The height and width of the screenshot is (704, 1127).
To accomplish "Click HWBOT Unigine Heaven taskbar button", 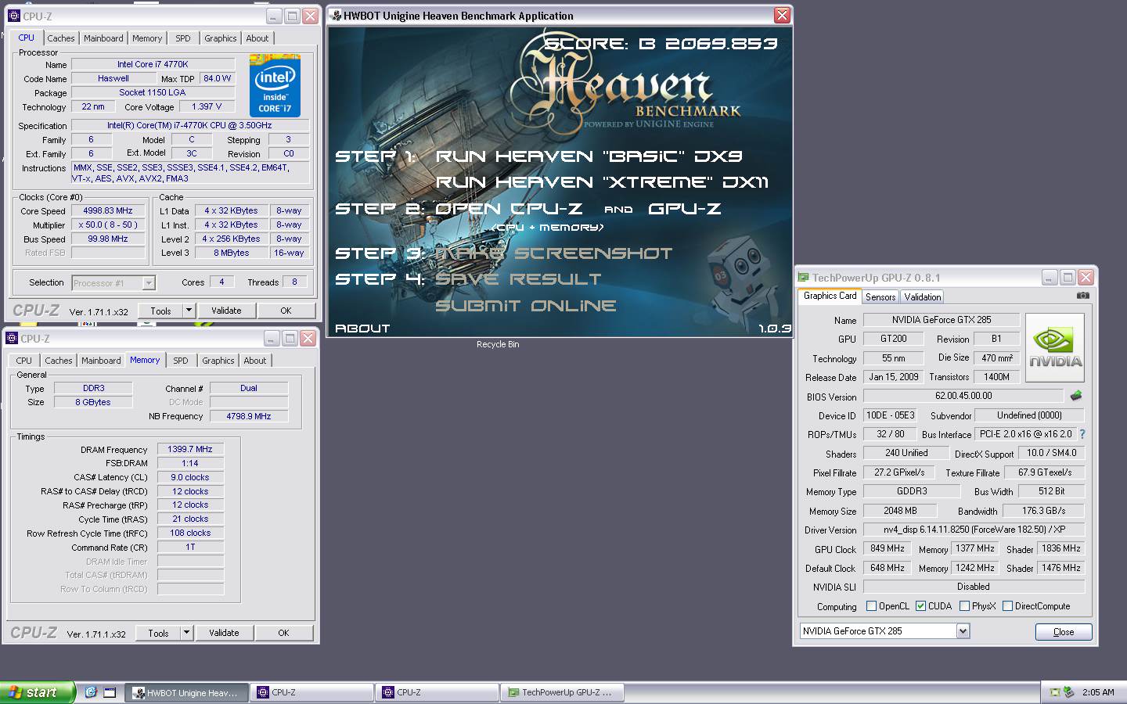I will pyautogui.click(x=186, y=692).
